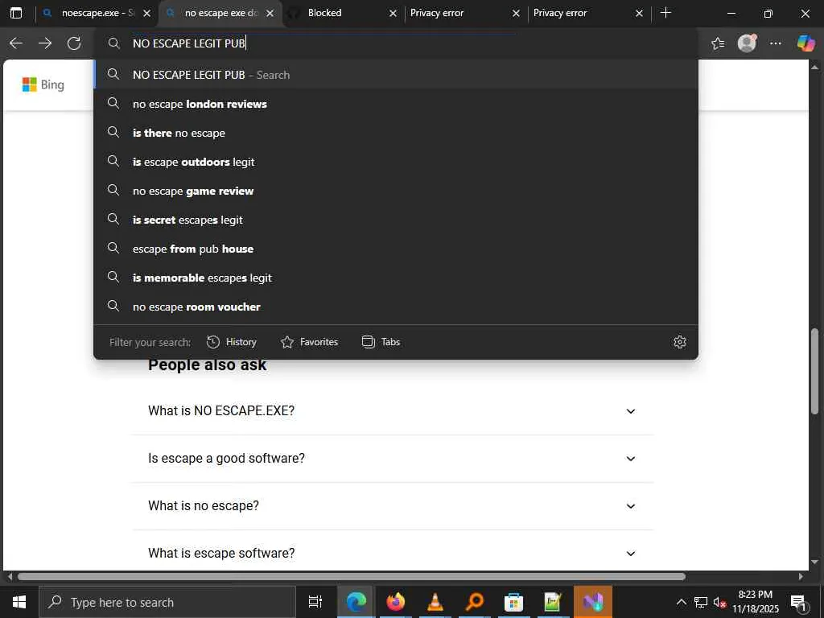Screen dimensions: 824x618
Task: Click the scroll right arrow of page
Action: 801,576
